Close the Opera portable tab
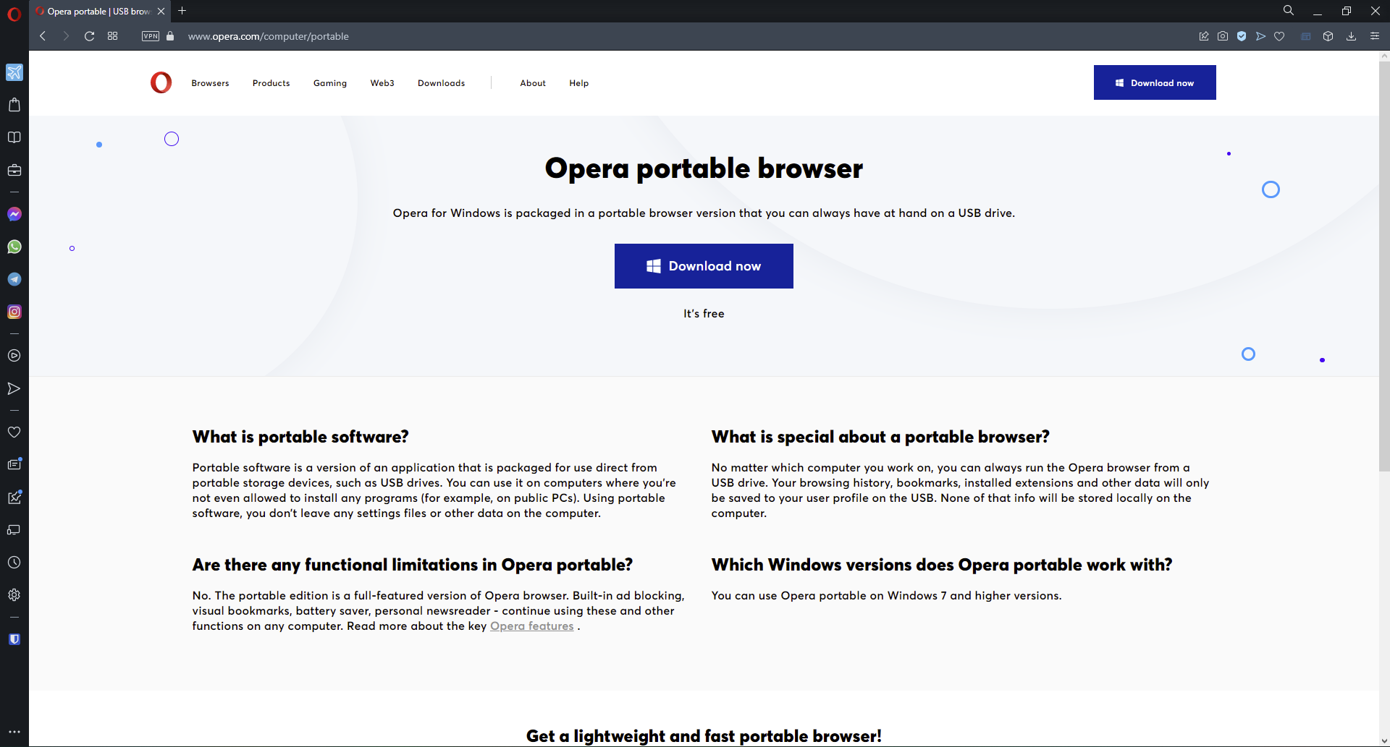Viewport: 1390px width, 747px height. (161, 11)
